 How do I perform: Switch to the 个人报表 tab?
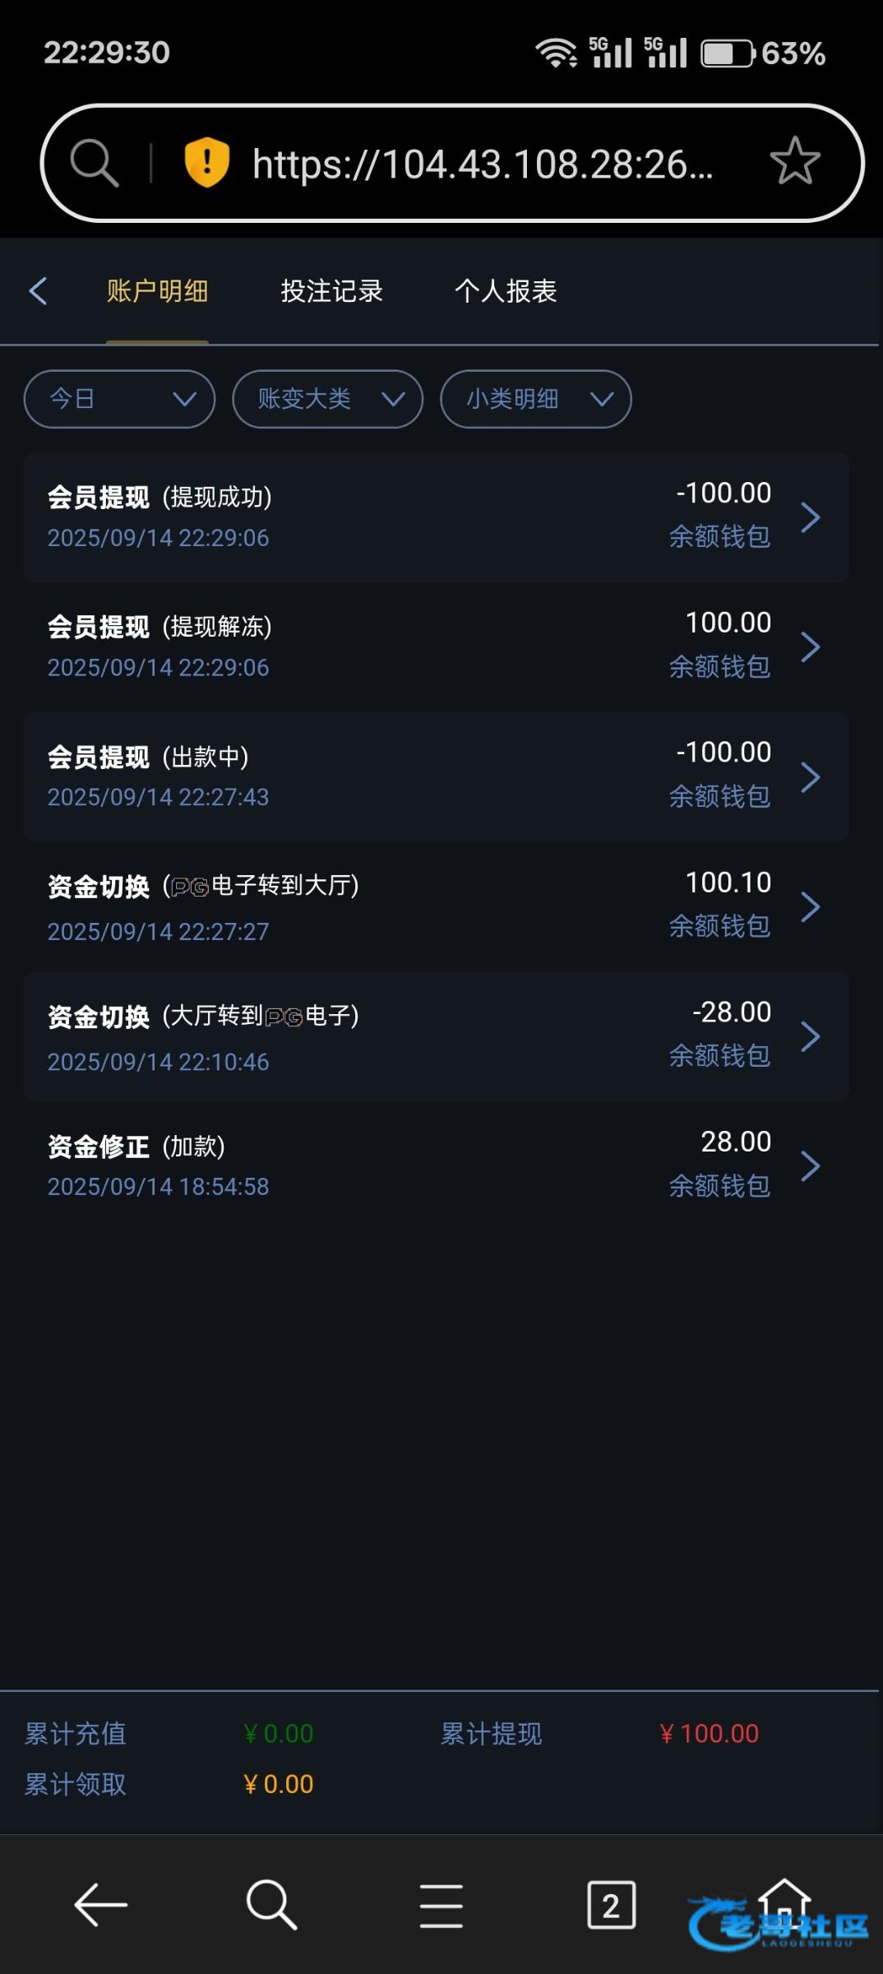[x=506, y=290]
